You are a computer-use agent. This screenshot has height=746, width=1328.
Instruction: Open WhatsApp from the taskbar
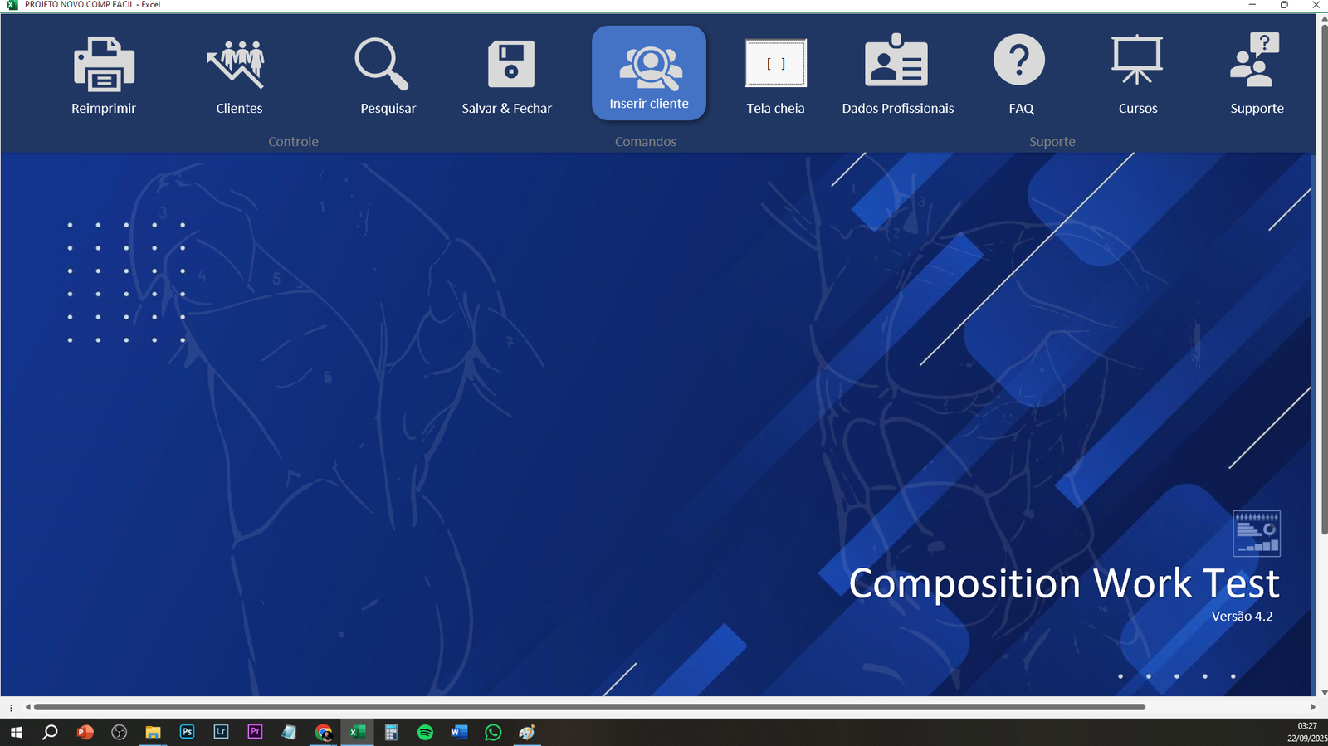click(493, 732)
